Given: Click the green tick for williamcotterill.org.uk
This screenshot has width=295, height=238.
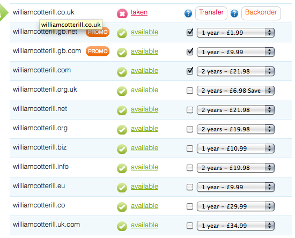Looking at the screenshot, I should (122, 91).
